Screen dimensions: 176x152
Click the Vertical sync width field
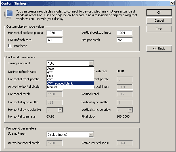tap(125, 102)
